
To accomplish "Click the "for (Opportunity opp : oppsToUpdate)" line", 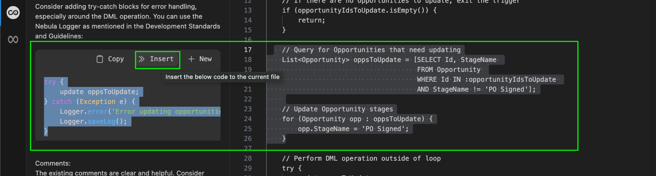I will click(357, 119).
